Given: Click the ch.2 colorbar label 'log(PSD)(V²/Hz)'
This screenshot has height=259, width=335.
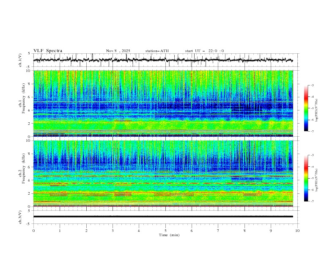Looking at the screenshot, I should point(316,180).
